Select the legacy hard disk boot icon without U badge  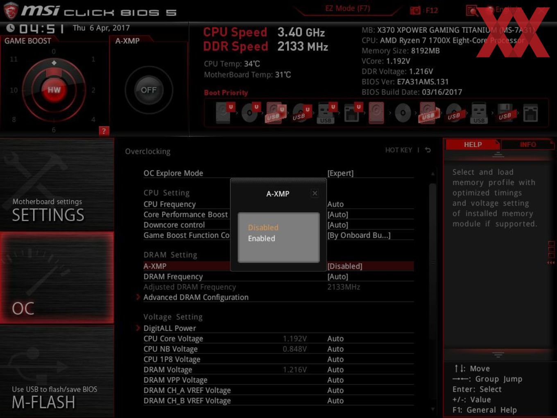[x=376, y=113]
